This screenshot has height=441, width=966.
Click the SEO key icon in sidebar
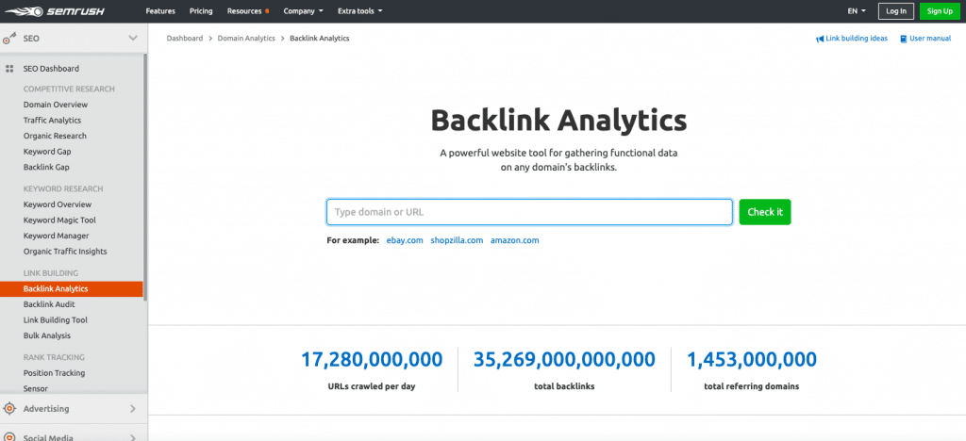pyautogui.click(x=9, y=39)
